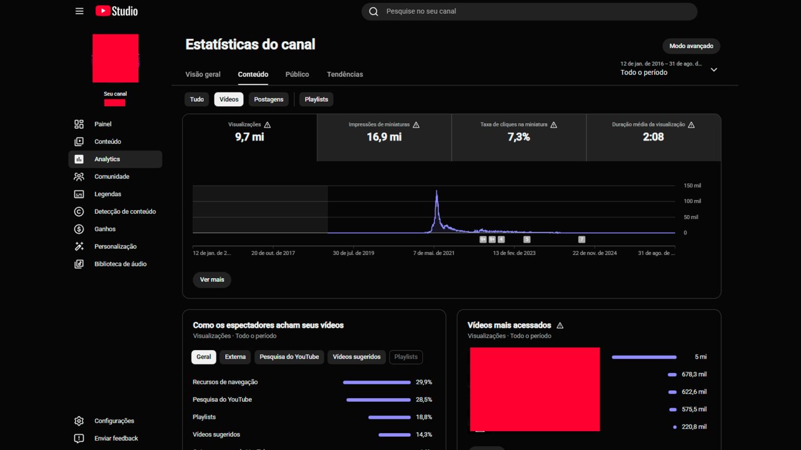The height and width of the screenshot is (450, 801).
Task: Go to YouTube Studio logo home
Action: coord(116,11)
